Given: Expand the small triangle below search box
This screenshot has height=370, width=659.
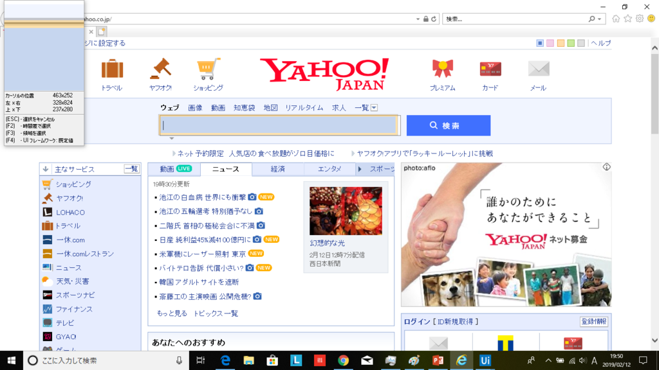Looking at the screenshot, I should tap(171, 139).
